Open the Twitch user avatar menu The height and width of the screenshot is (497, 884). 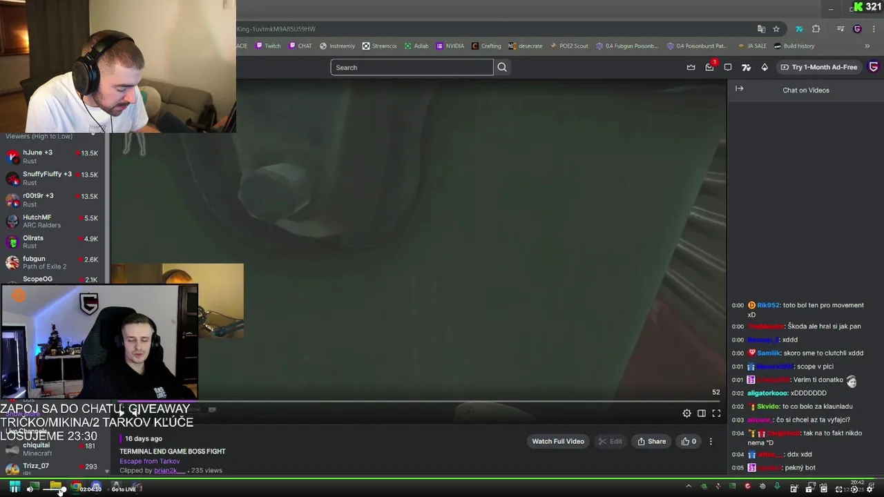click(874, 67)
